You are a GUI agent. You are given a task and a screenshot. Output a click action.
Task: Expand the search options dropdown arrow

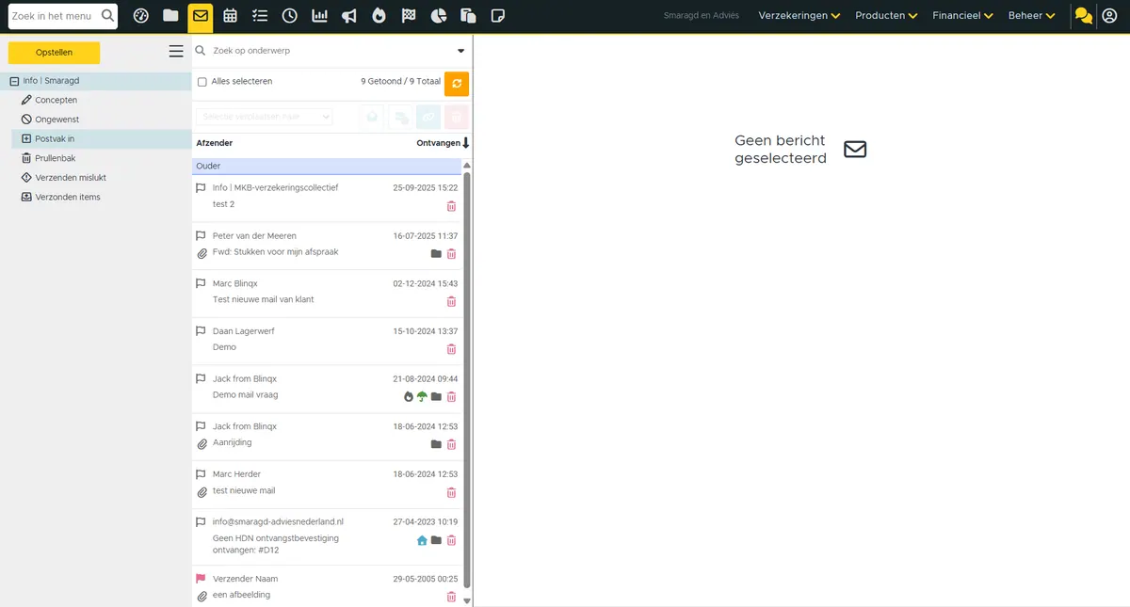click(x=461, y=51)
